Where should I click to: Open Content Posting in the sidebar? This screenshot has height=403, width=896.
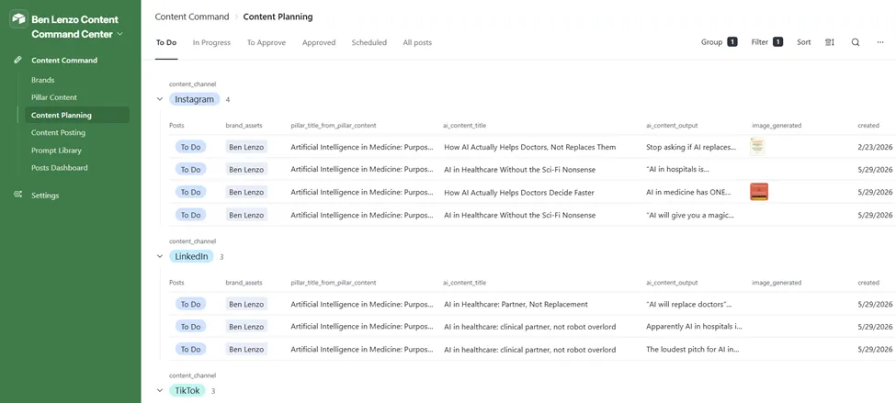click(58, 132)
